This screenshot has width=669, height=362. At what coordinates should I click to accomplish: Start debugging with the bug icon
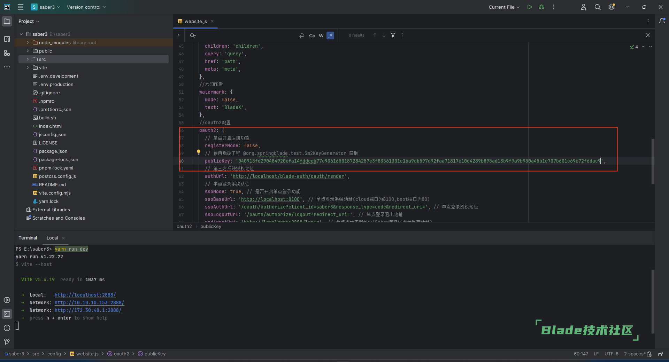coord(541,7)
